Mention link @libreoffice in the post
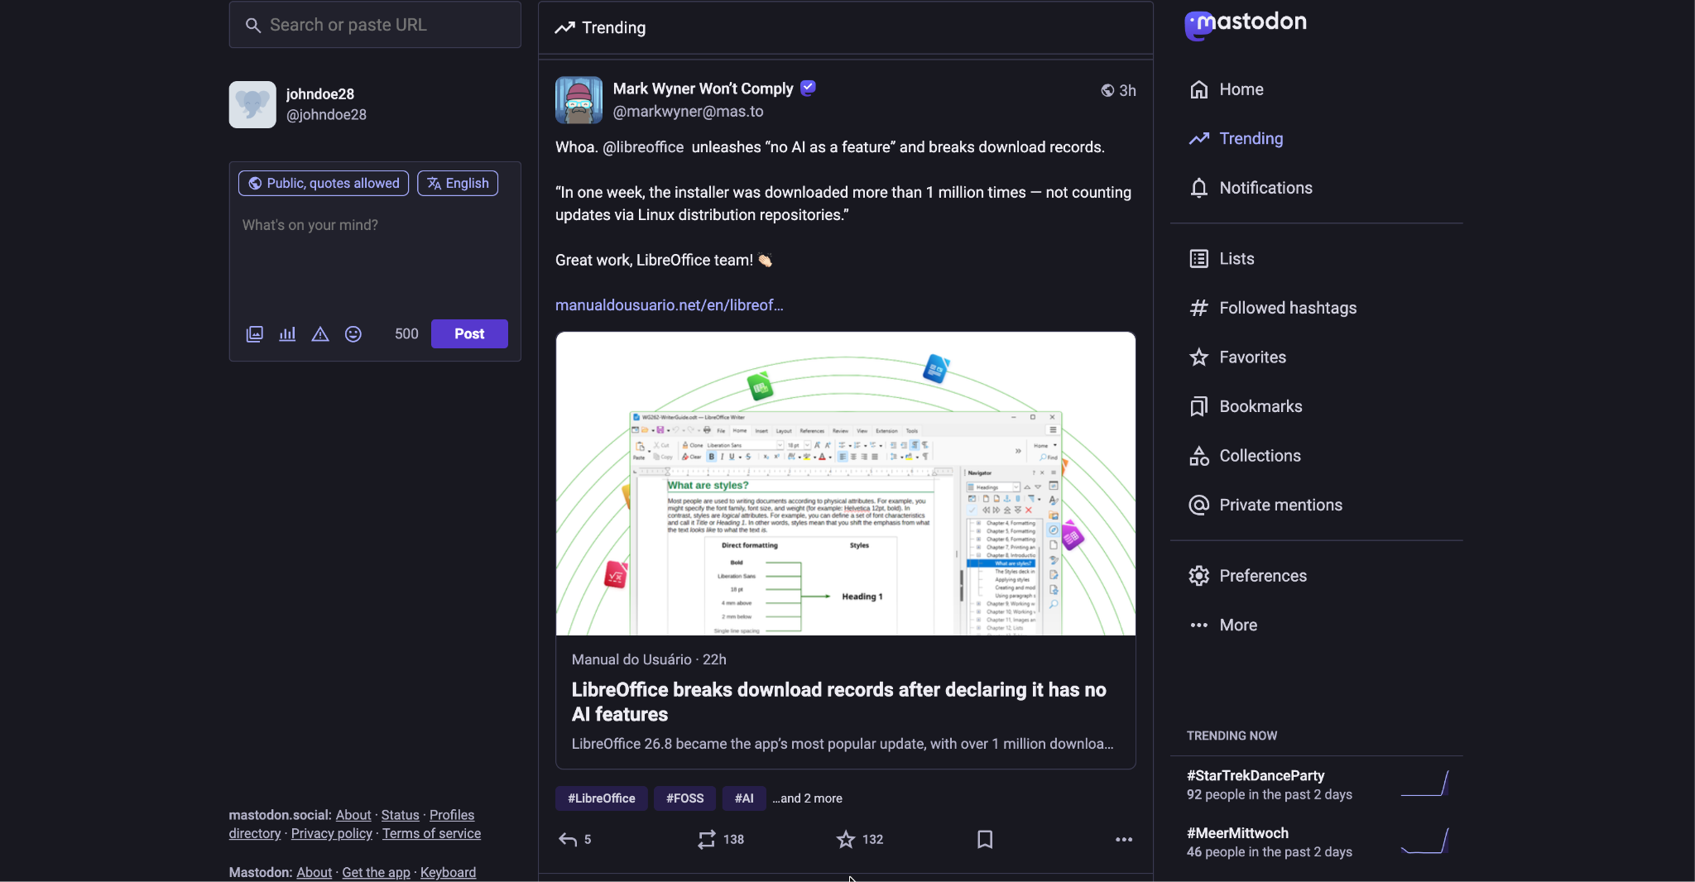The image size is (1695, 882). click(643, 147)
